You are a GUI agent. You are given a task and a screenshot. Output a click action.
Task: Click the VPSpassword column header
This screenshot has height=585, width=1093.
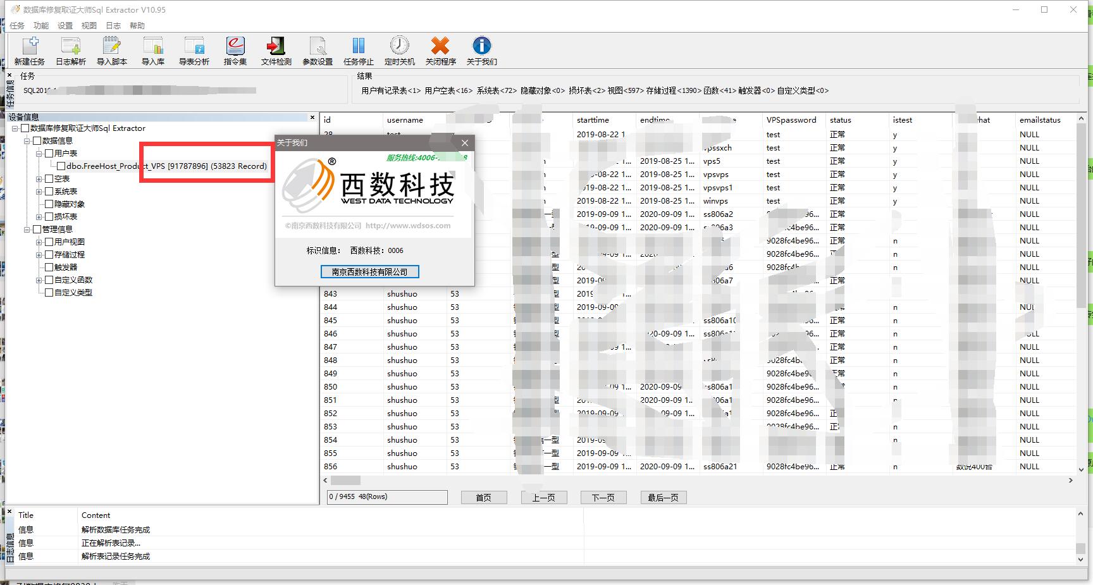(x=794, y=120)
